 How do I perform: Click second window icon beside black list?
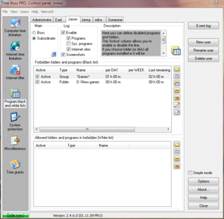(177, 76)
